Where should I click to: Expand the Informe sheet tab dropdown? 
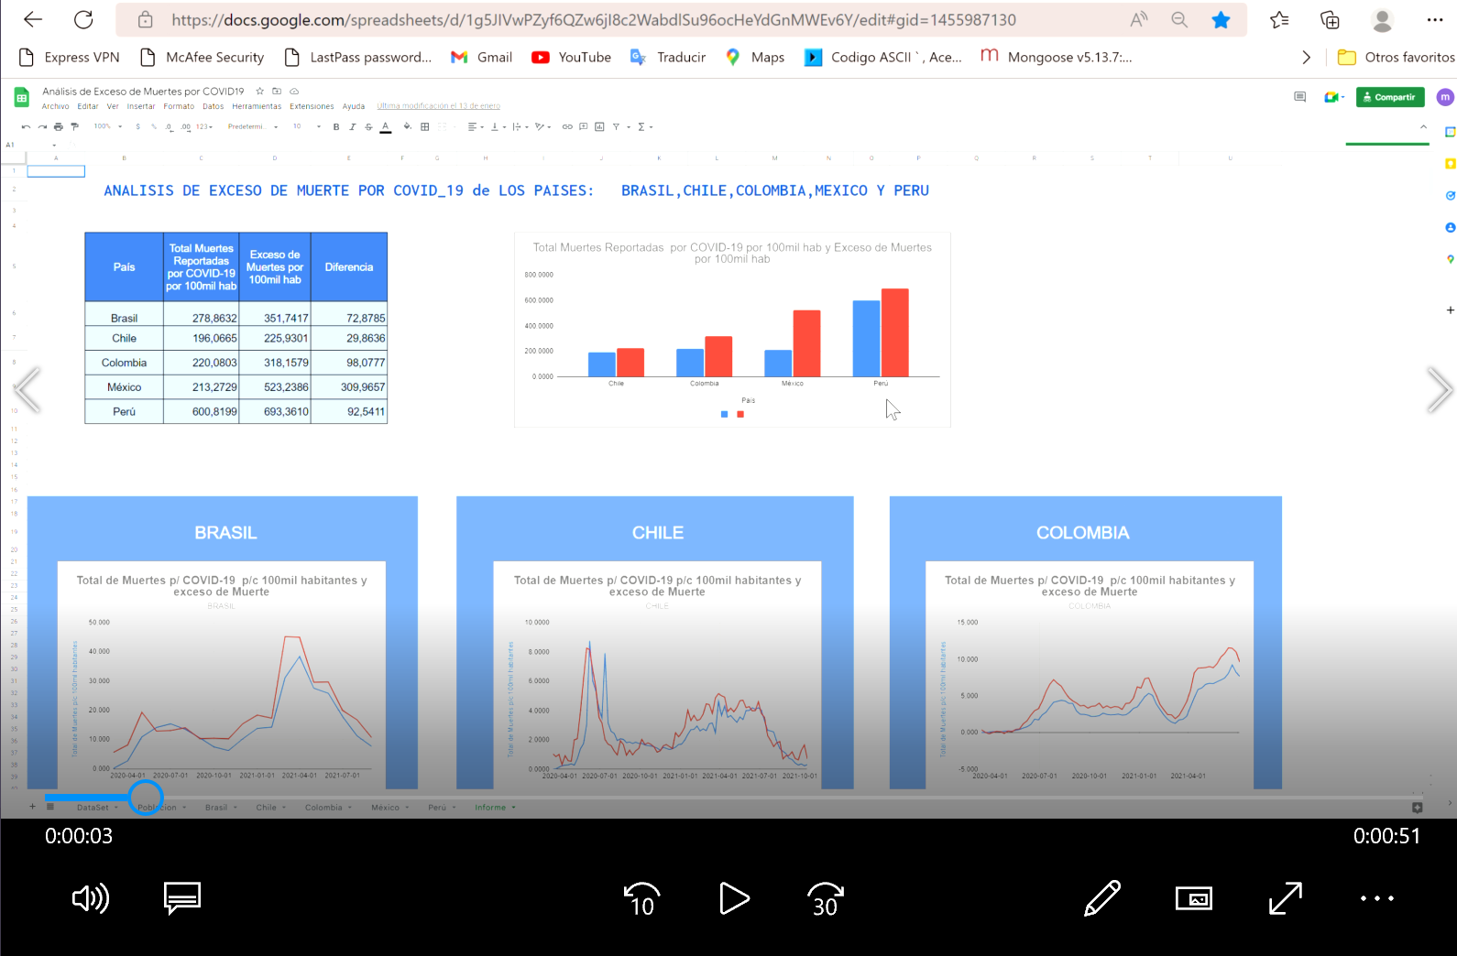tap(514, 808)
